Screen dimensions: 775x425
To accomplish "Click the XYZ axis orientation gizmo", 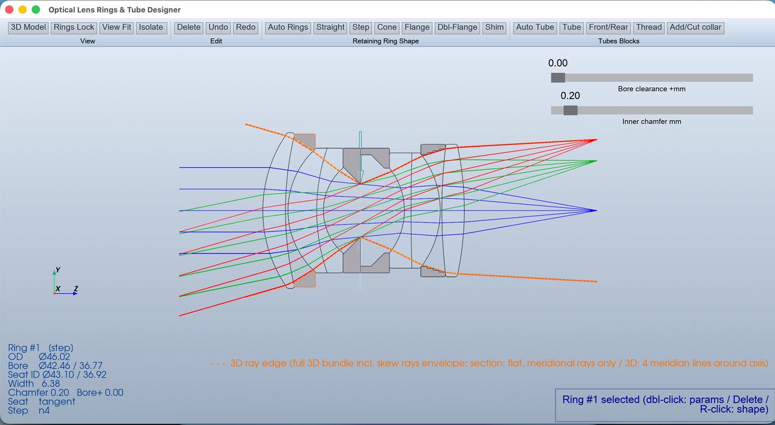I will [64, 282].
